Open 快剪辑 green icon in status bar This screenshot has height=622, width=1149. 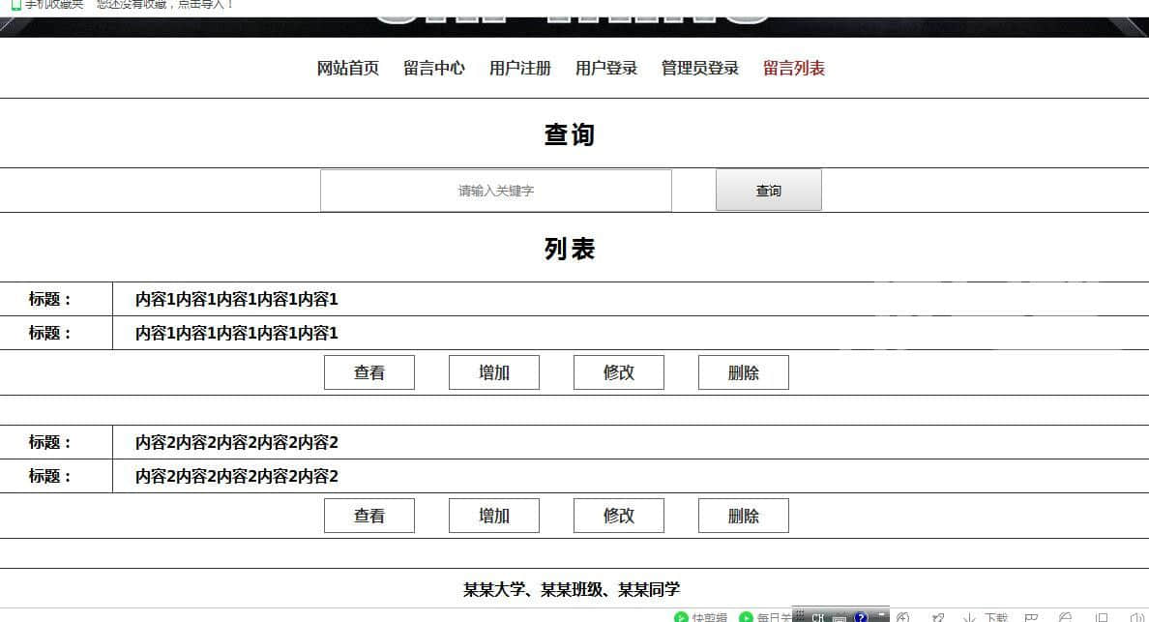[682, 617]
